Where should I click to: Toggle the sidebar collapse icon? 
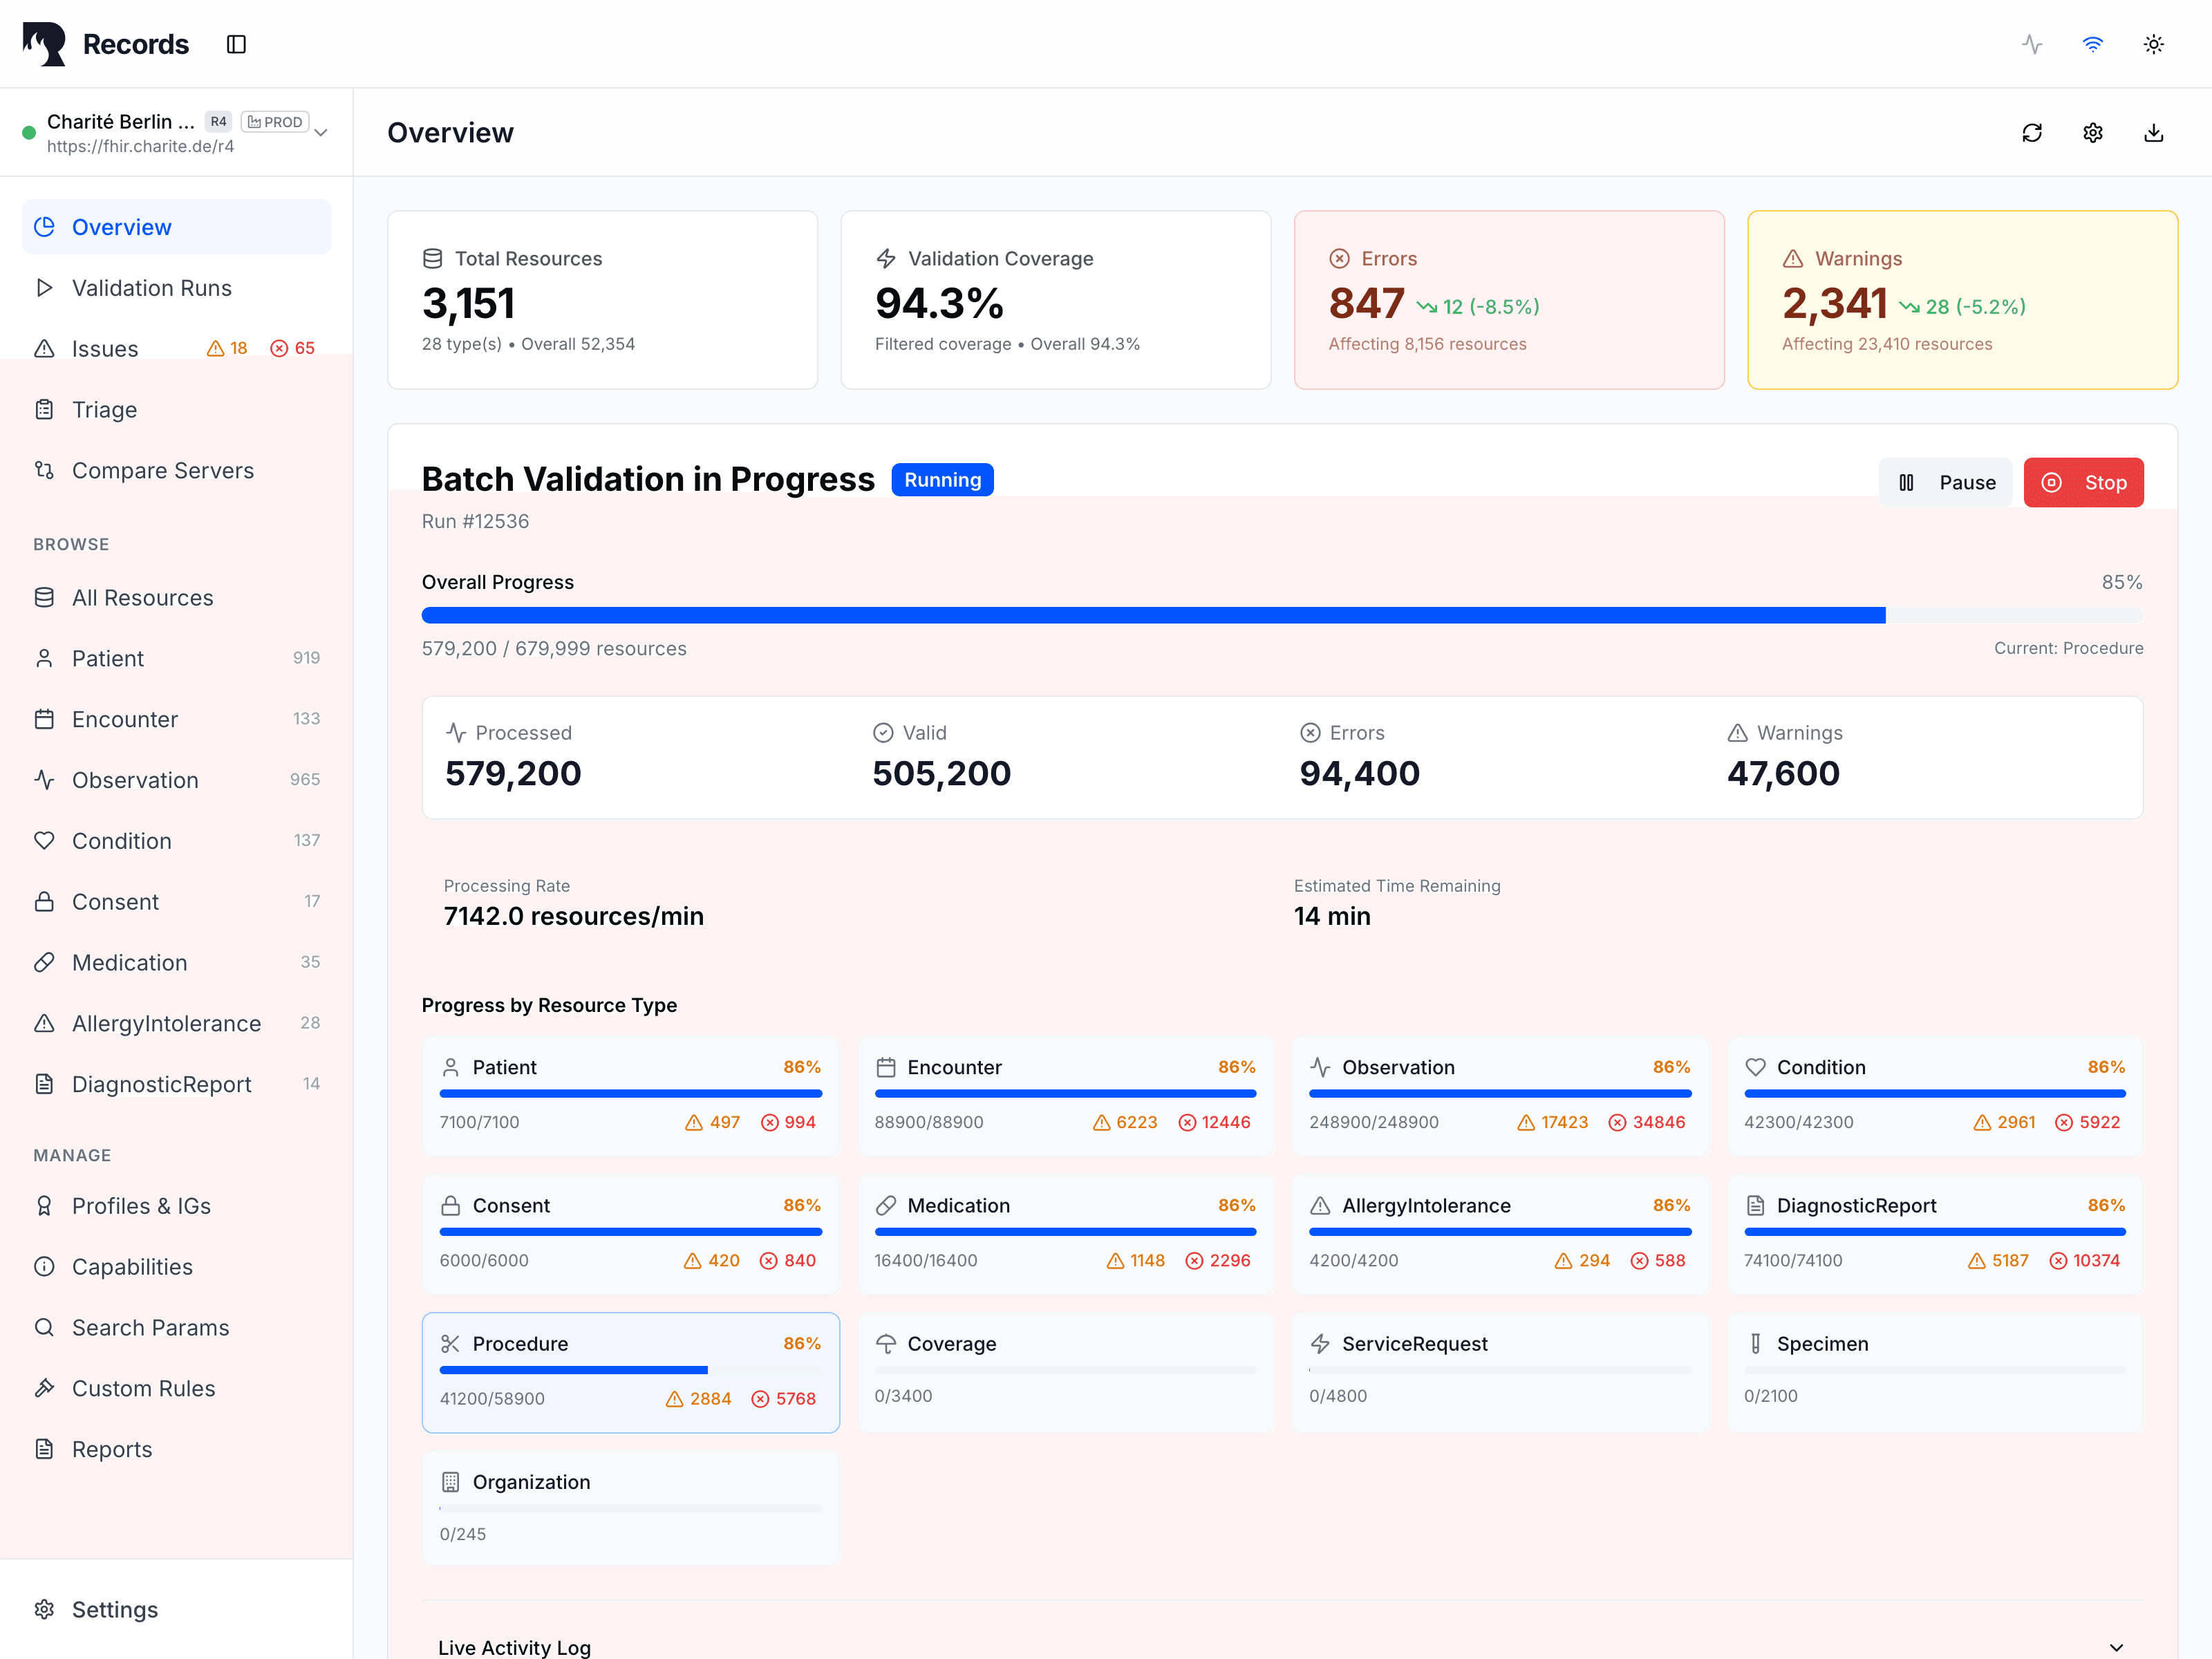coord(236,44)
